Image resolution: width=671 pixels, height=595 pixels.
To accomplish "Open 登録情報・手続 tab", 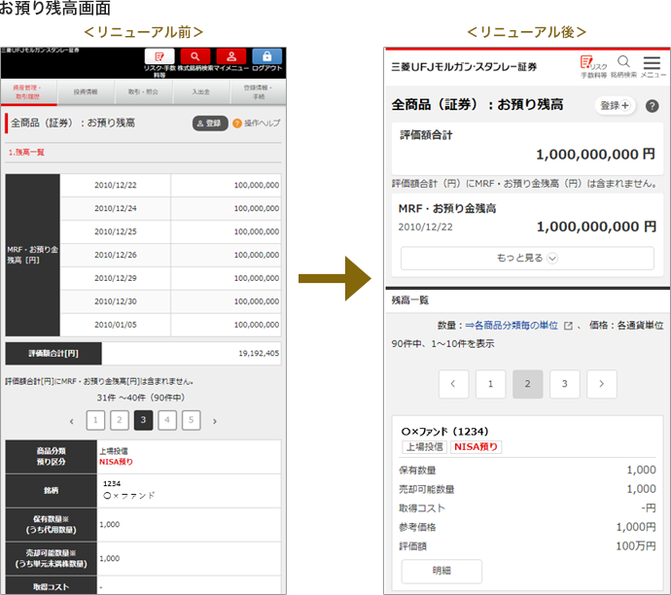I will [x=258, y=92].
